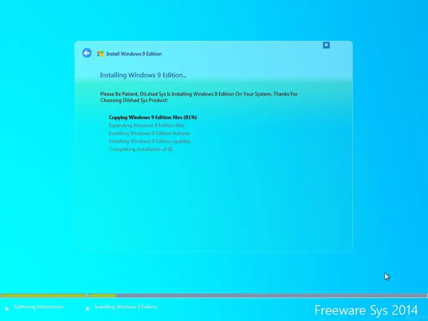Click the 'Freeware Sys 2014' text

pyautogui.click(x=366, y=311)
